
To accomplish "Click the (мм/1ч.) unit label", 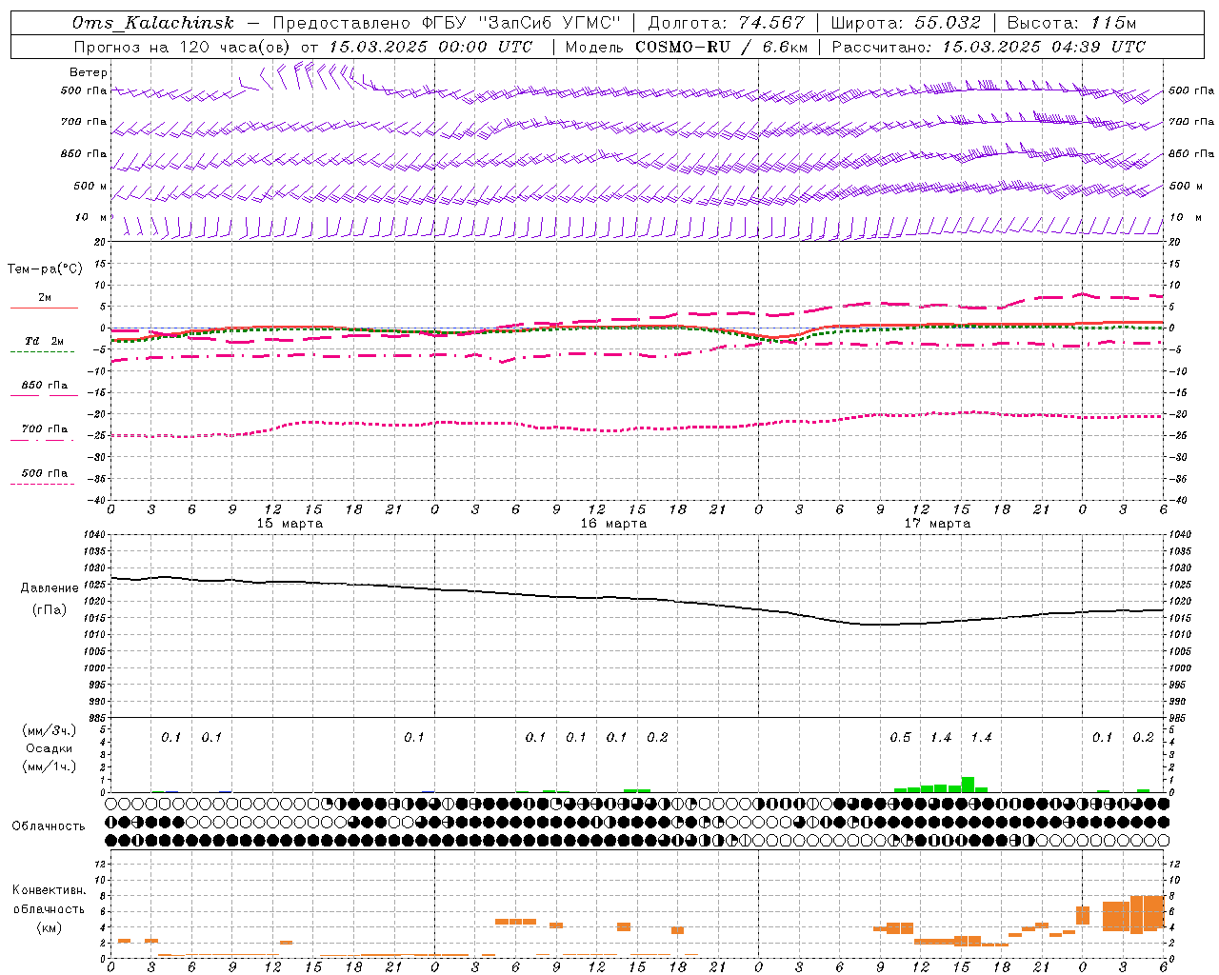I will point(49,766).
